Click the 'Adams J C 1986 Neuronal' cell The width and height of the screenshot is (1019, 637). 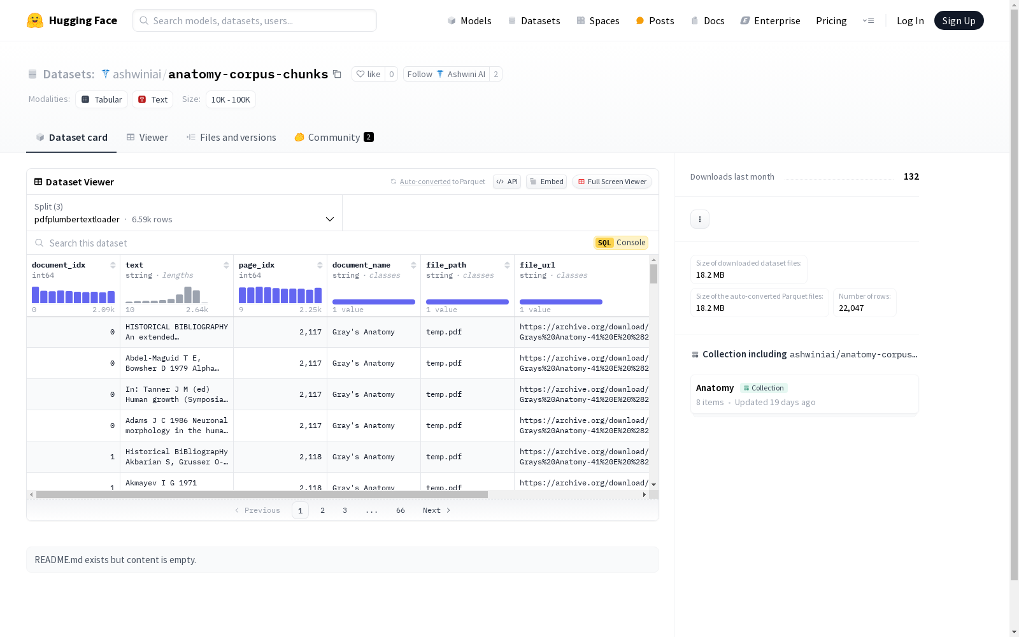pos(176,426)
